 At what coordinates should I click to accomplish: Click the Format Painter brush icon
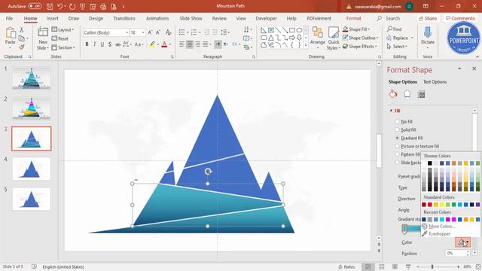click(x=22, y=47)
